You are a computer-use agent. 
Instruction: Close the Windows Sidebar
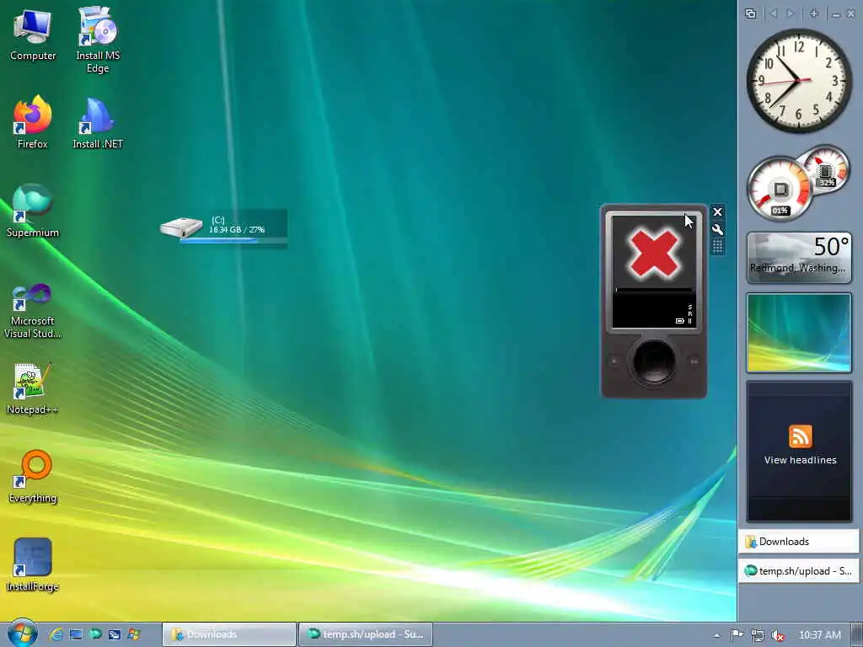(850, 14)
